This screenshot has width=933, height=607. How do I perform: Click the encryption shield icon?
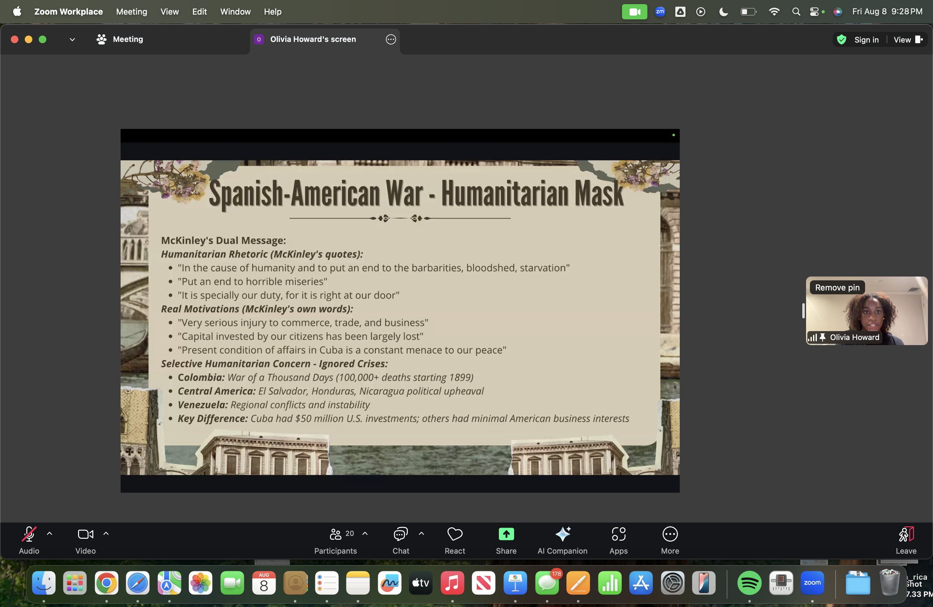click(841, 40)
